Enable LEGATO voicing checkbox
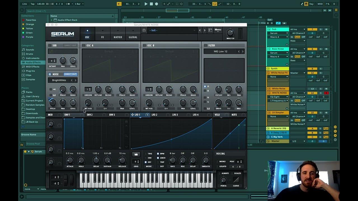Image resolution: width=358 pixels, height=201 pixels. click(217, 166)
